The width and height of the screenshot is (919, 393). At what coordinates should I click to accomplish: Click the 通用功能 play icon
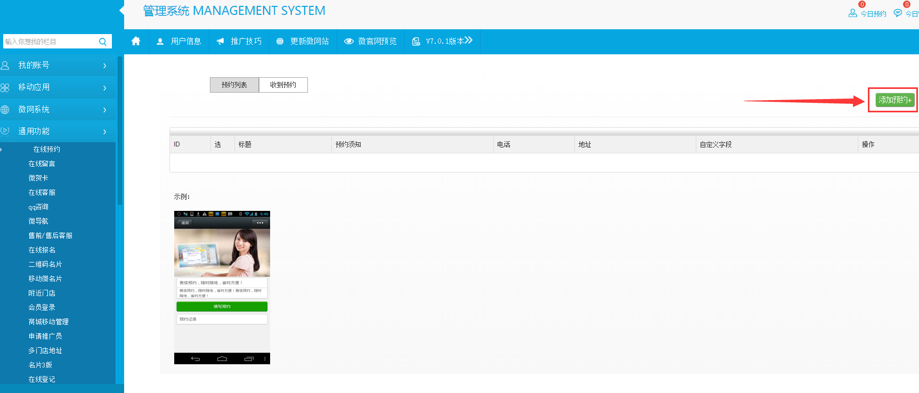click(x=5, y=131)
